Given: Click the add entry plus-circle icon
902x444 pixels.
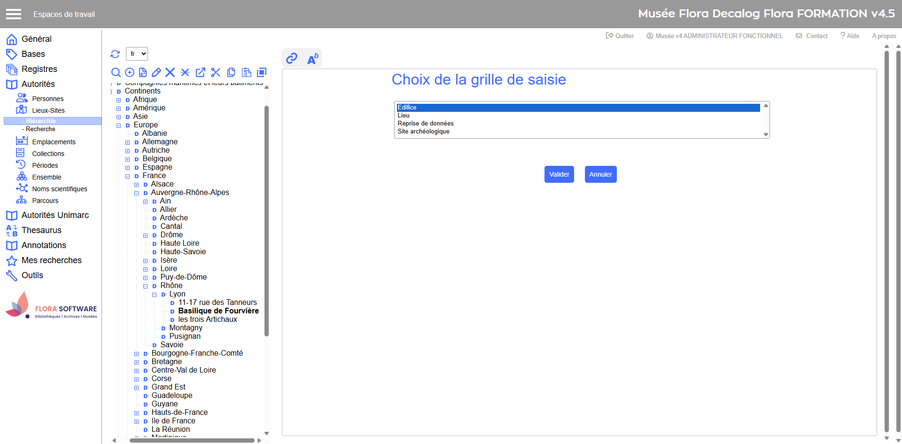Looking at the screenshot, I should click(130, 72).
